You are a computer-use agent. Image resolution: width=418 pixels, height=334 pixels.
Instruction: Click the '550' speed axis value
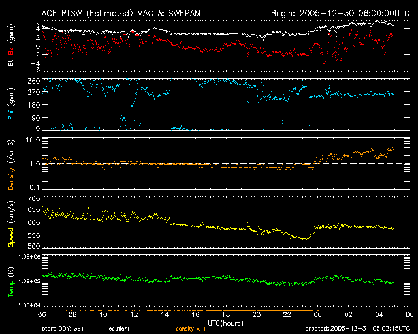pyautogui.click(x=34, y=235)
